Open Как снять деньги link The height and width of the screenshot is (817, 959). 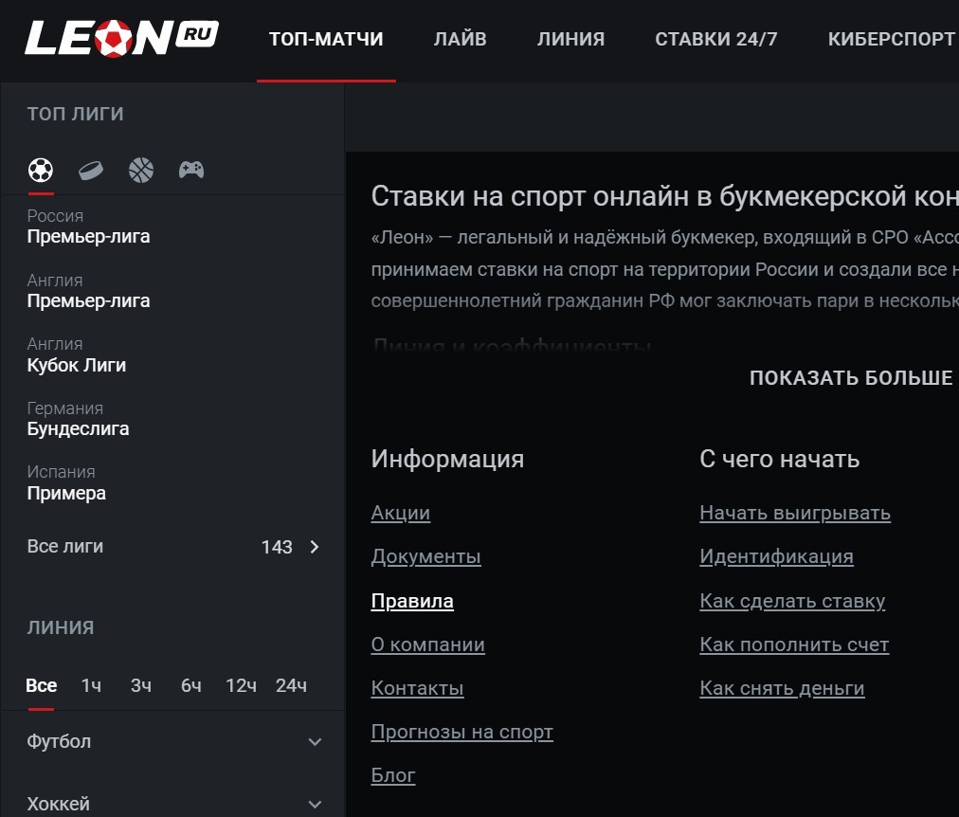click(x=782, y=689)
